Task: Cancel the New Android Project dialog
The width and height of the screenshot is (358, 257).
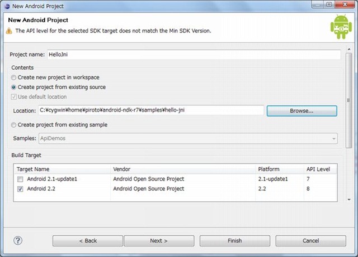Action: point(310,241)
